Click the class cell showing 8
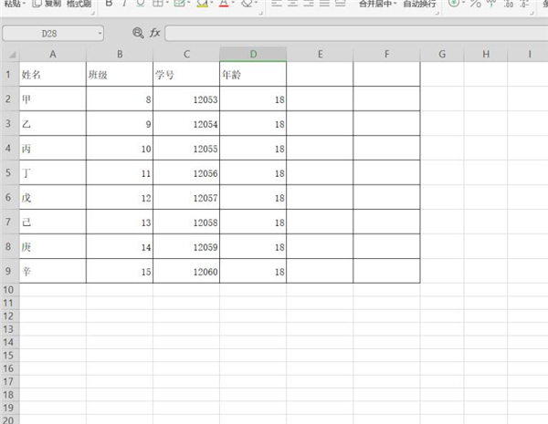Screen dimensions: 548x424 point(120,98)
